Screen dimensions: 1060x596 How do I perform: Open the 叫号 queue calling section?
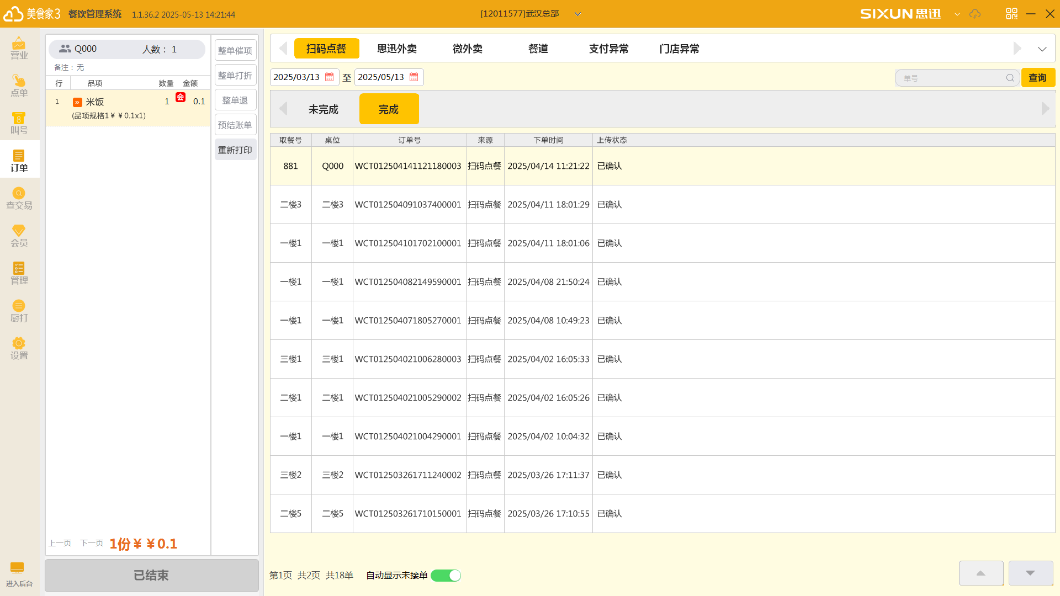pyautogui.click(x=19, y=123)
